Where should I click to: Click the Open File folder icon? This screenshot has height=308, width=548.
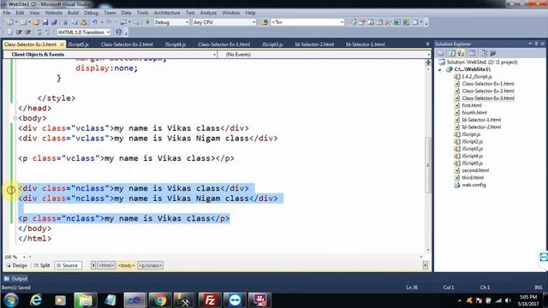36,22
